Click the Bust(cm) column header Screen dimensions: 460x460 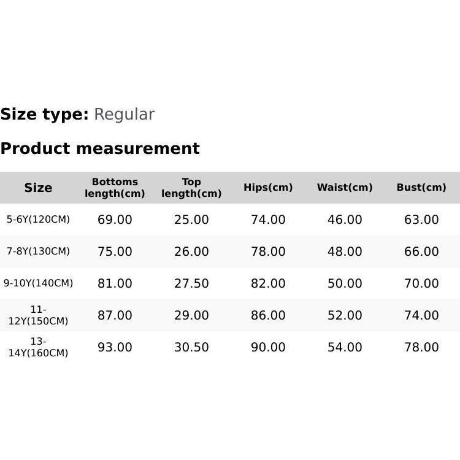coord(421,188)
